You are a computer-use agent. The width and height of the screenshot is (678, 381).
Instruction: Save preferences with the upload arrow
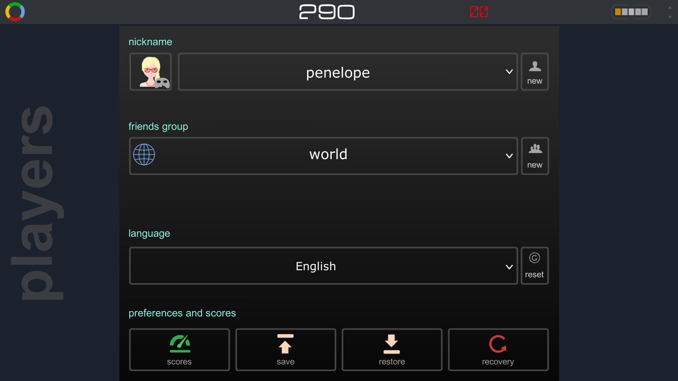tap(286, 350)
